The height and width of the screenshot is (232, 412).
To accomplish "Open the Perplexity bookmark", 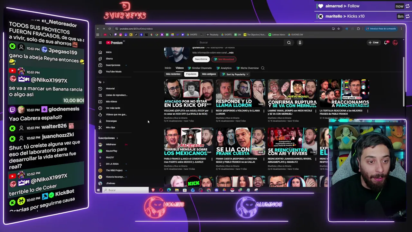I will click(x=213, y=35).
